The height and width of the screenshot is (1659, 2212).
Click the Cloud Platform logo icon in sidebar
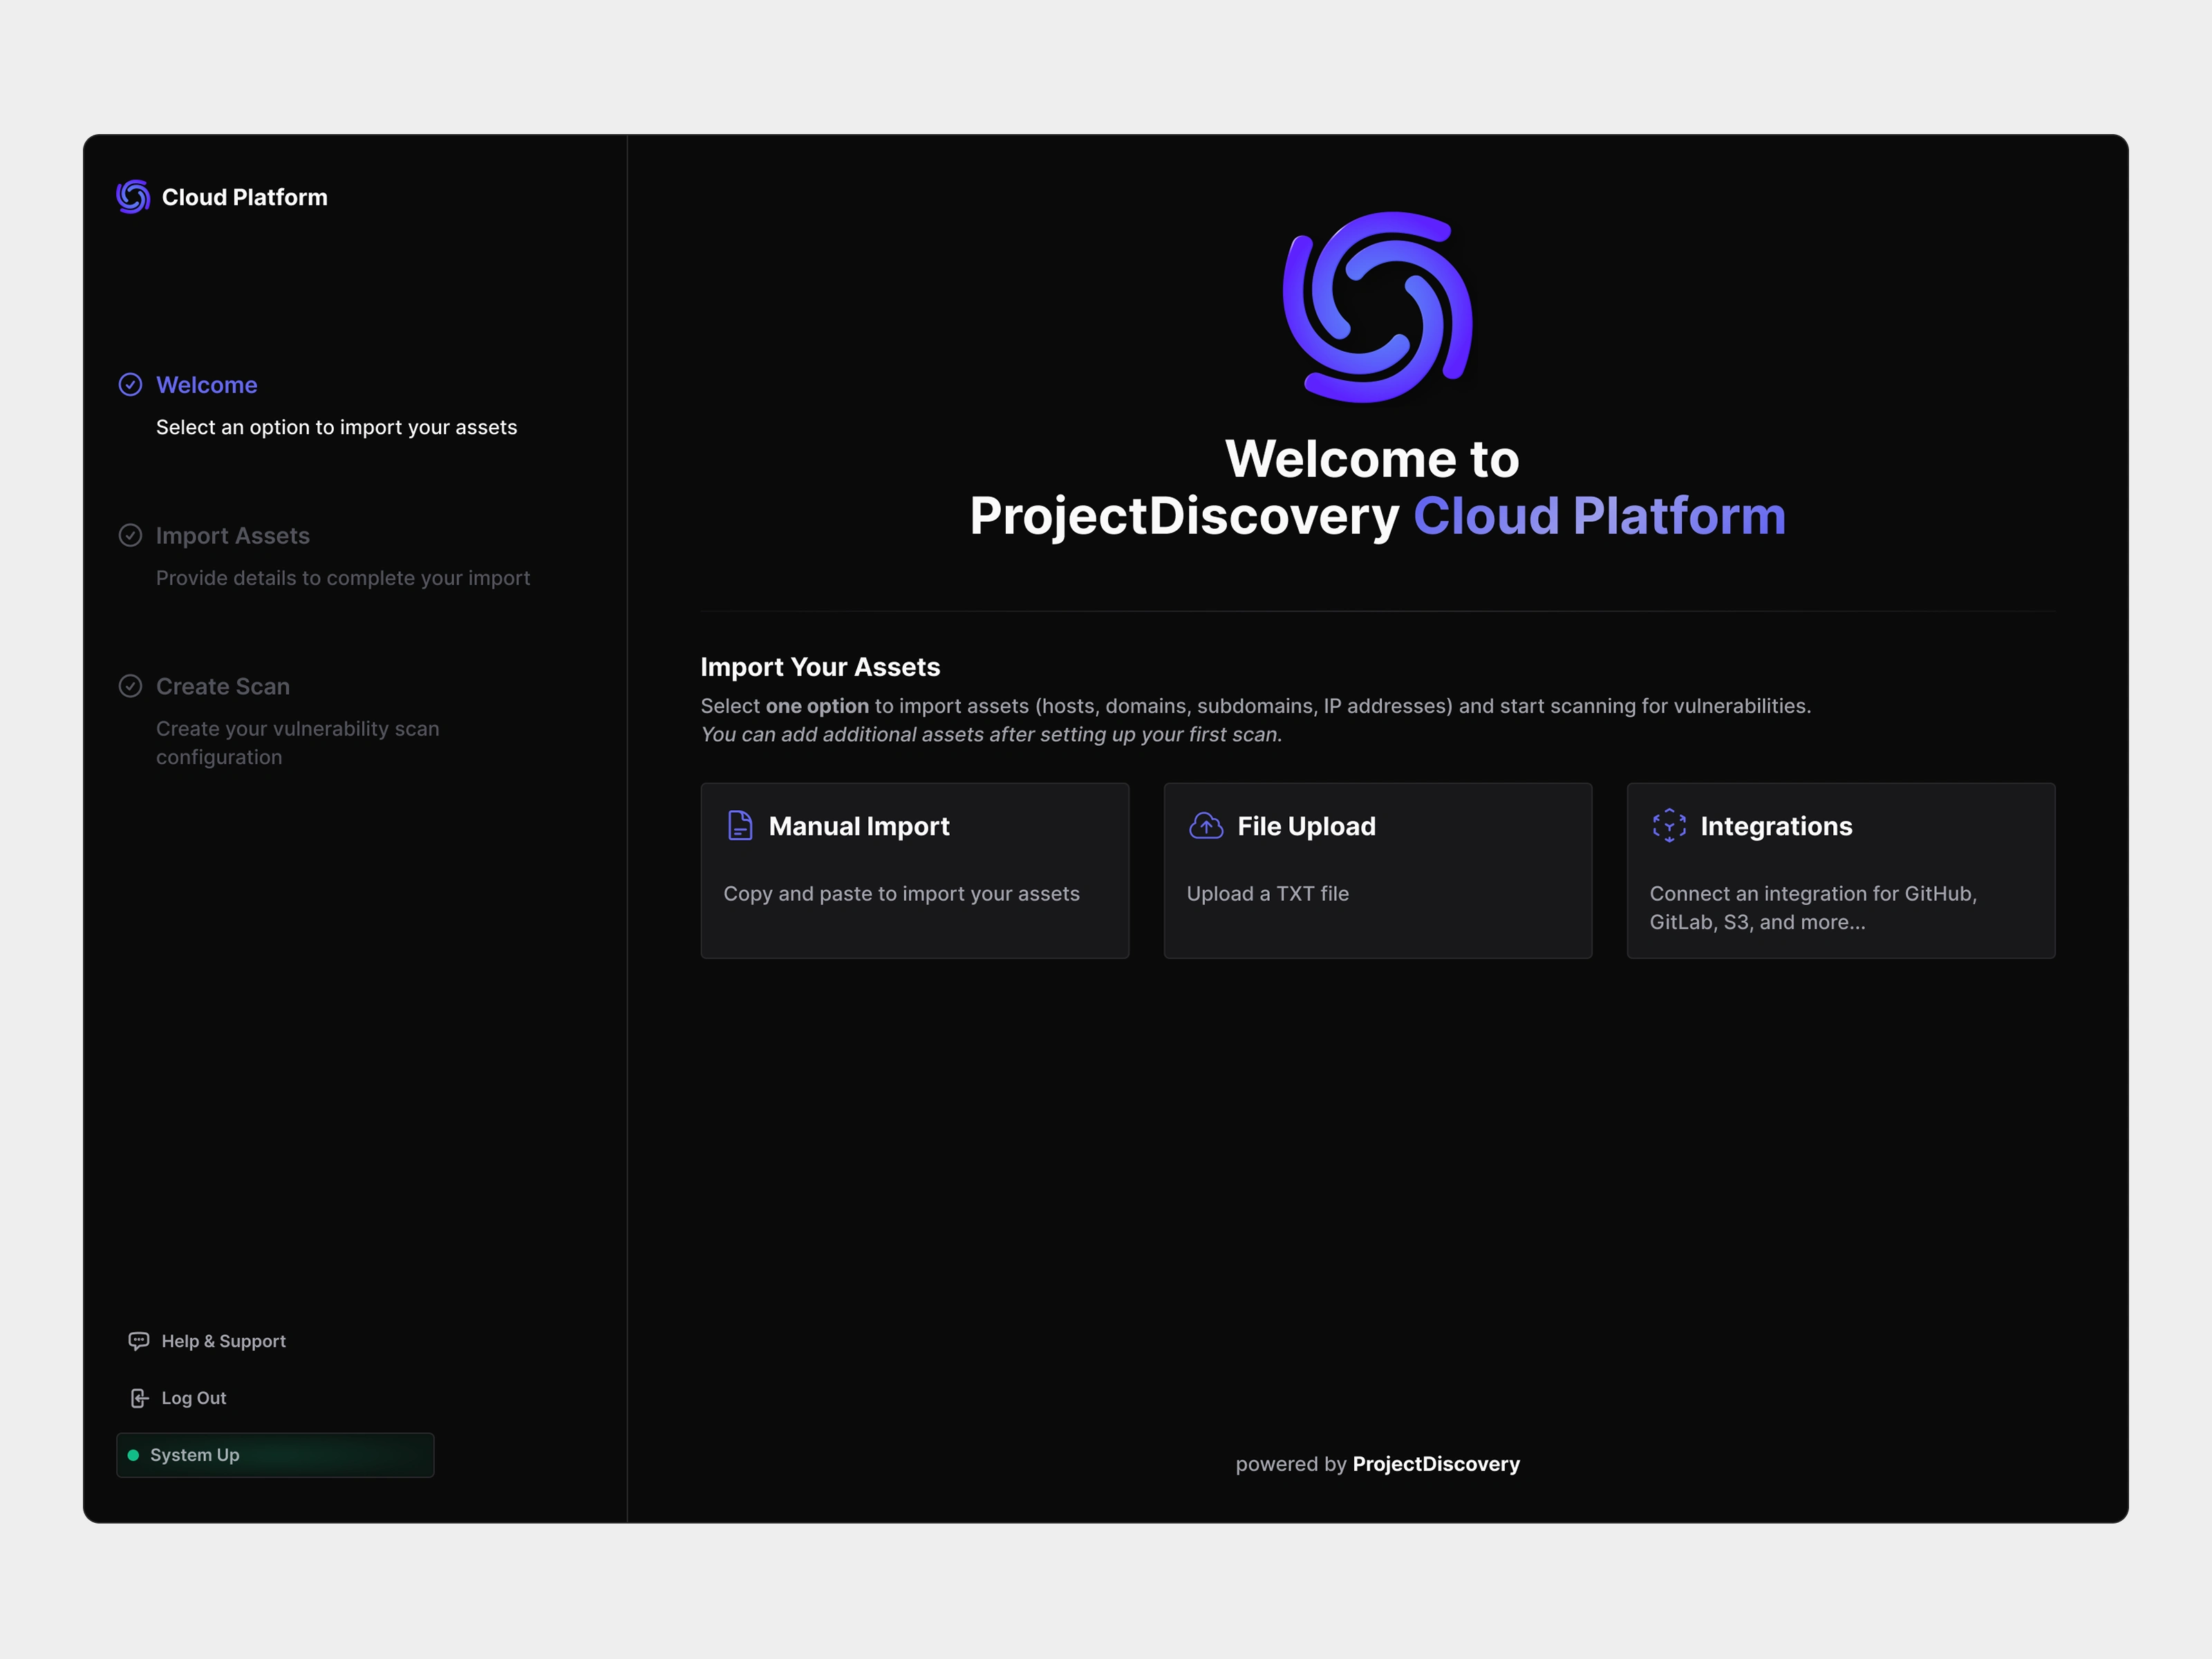coord(133,197)
